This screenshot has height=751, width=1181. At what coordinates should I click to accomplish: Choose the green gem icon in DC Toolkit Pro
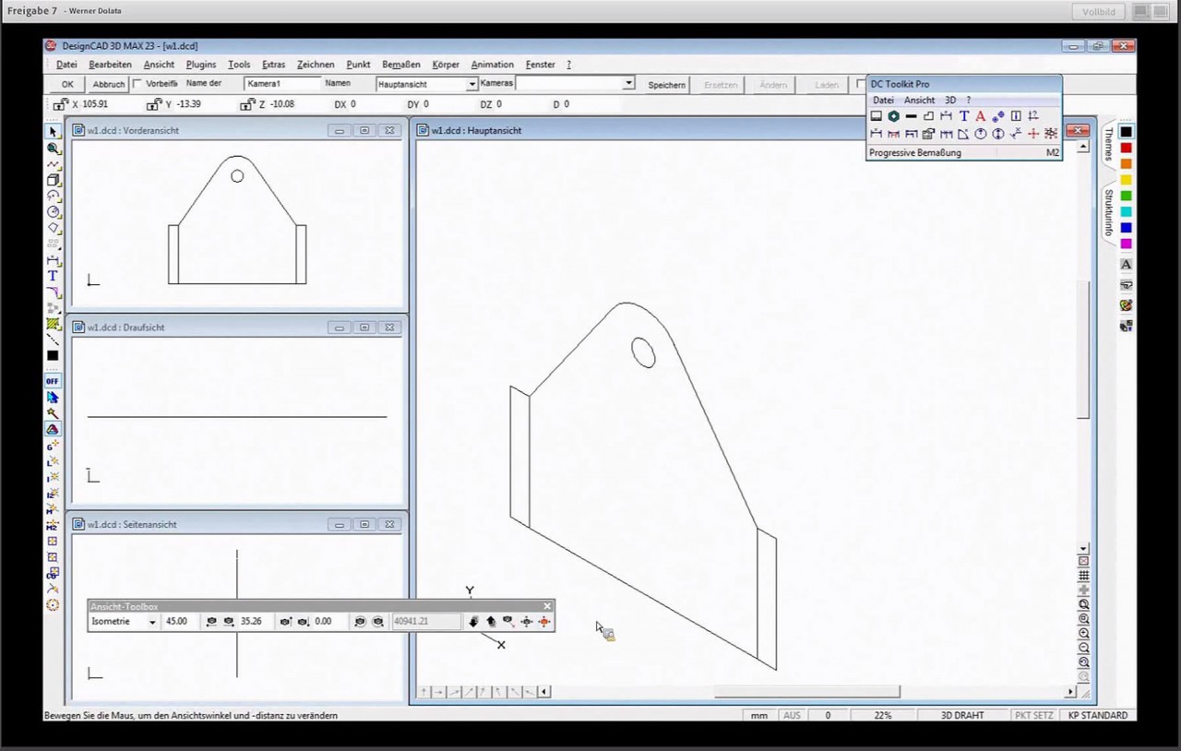pos(894,116)
